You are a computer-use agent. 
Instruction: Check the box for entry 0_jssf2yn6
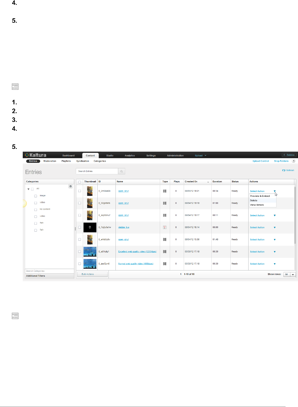pos(80,264)
